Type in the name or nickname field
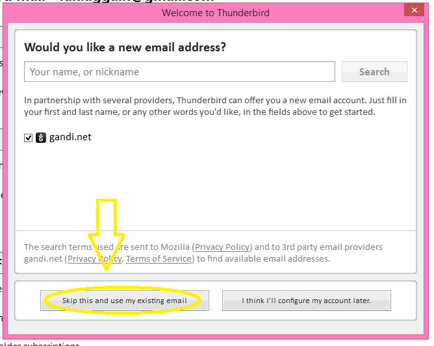 point(179,71)
